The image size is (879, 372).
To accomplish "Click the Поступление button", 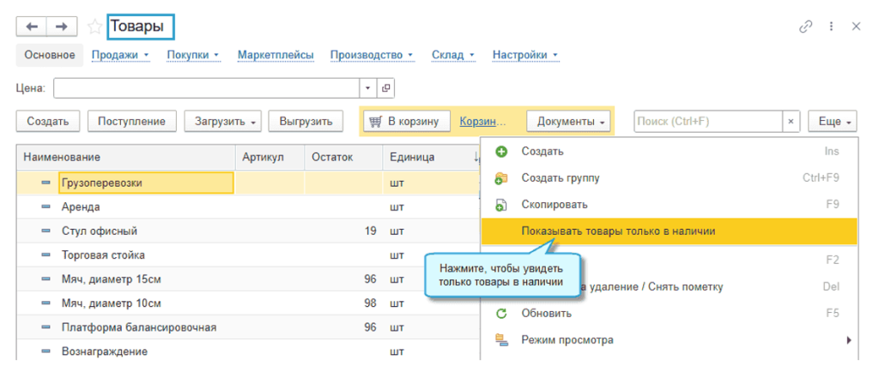I will click(x=131, y=122).
